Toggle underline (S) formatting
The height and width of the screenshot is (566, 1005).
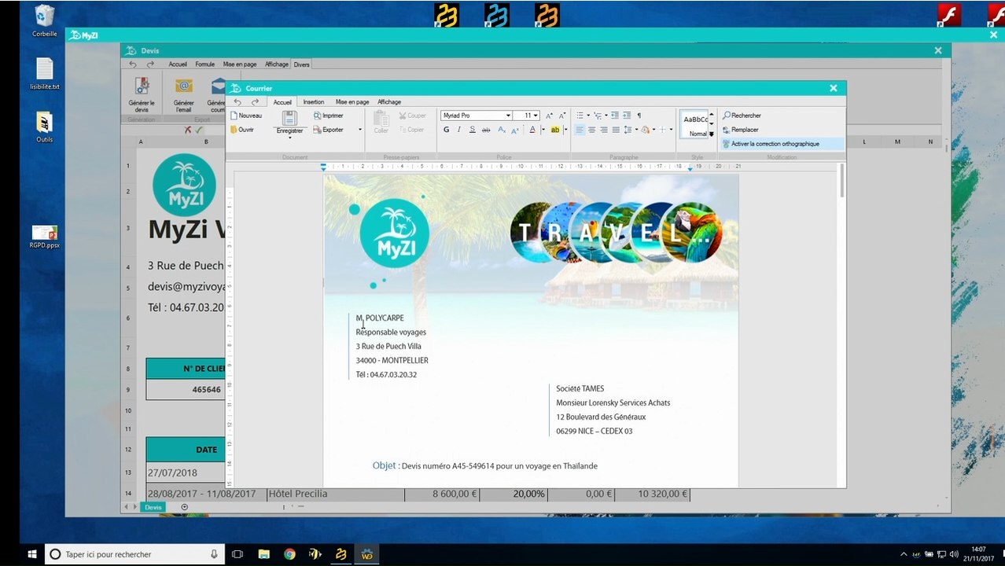pyautogui.click(x=472, y=130)
